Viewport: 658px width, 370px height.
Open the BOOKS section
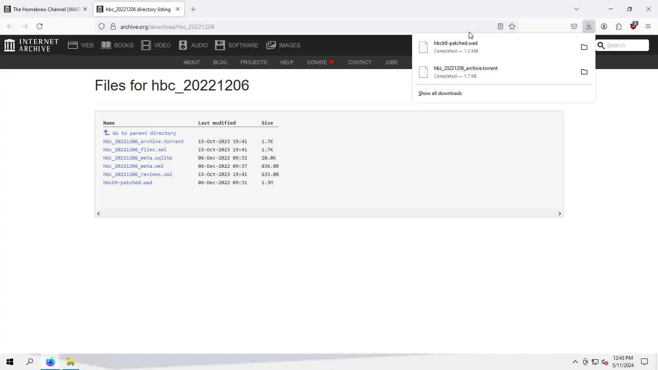tap(117, 45)
